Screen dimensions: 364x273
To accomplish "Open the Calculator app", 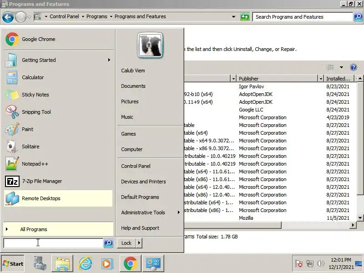I will click(58, 77).
